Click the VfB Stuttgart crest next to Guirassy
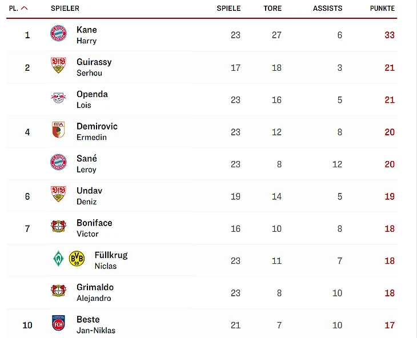This screenshot has height=338, width=417. [58, 66]
